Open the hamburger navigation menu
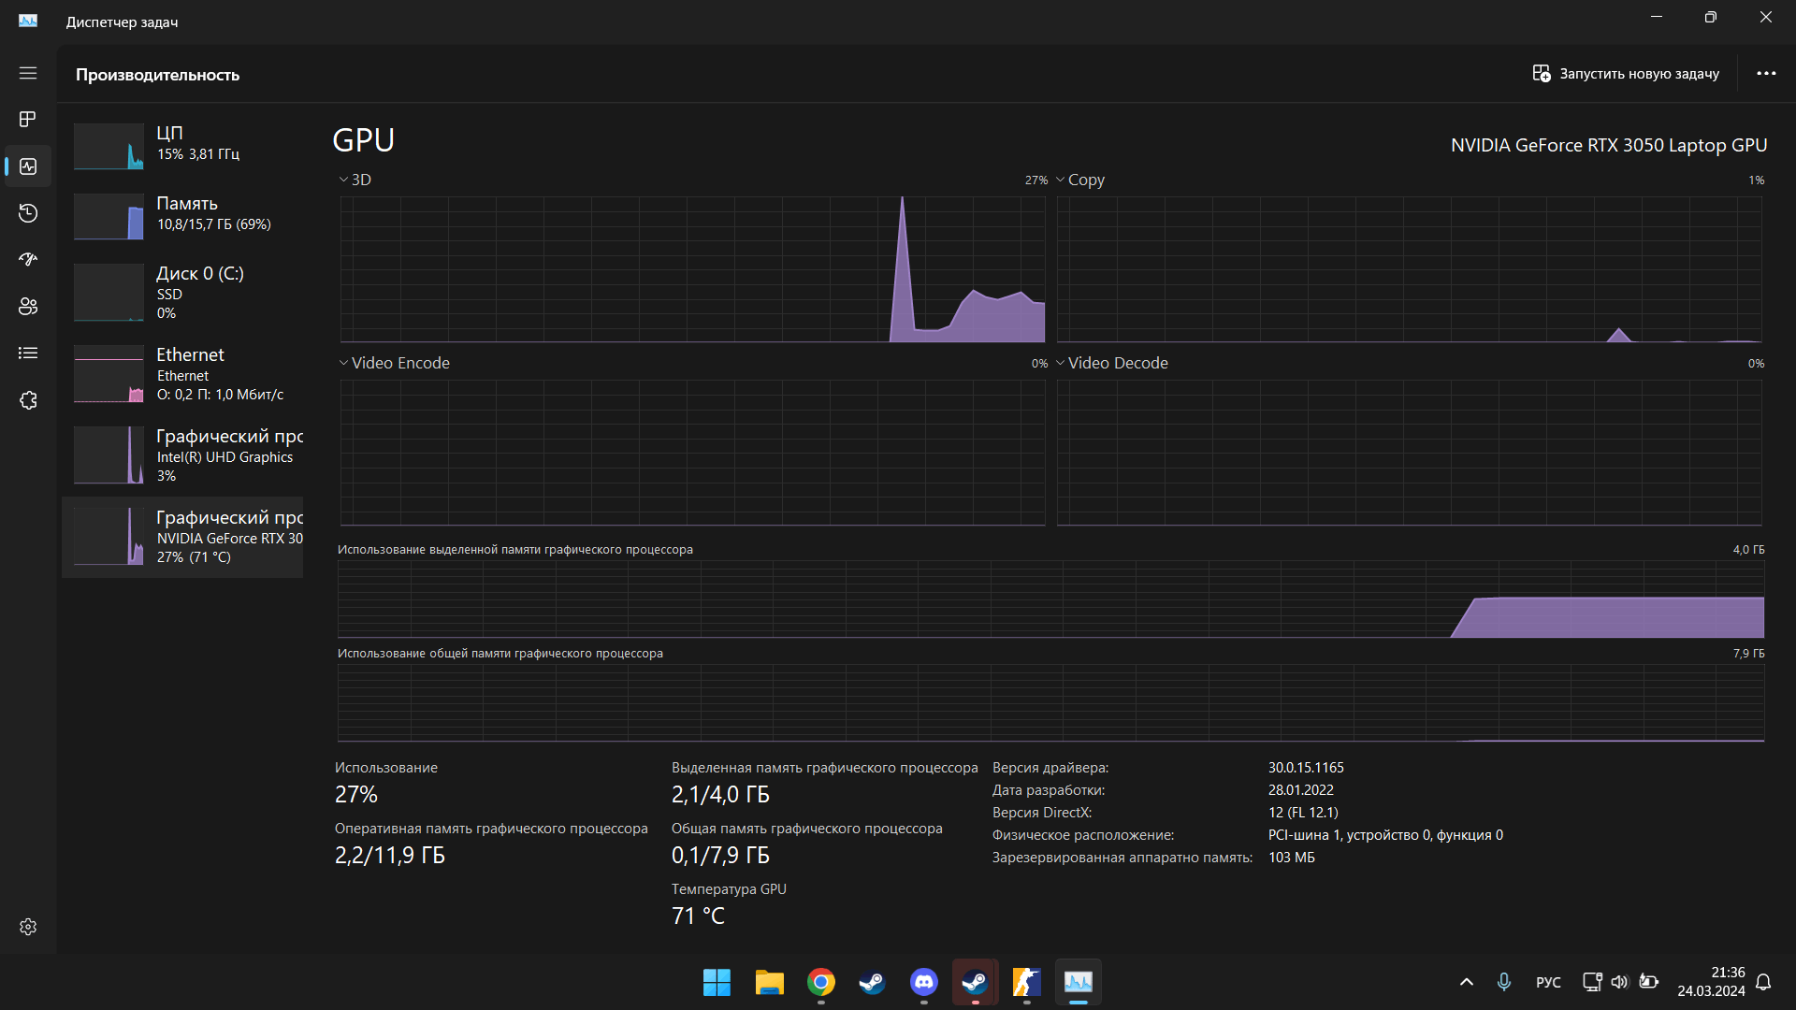The image size is (1796, 1010). (x=28, y=73)
